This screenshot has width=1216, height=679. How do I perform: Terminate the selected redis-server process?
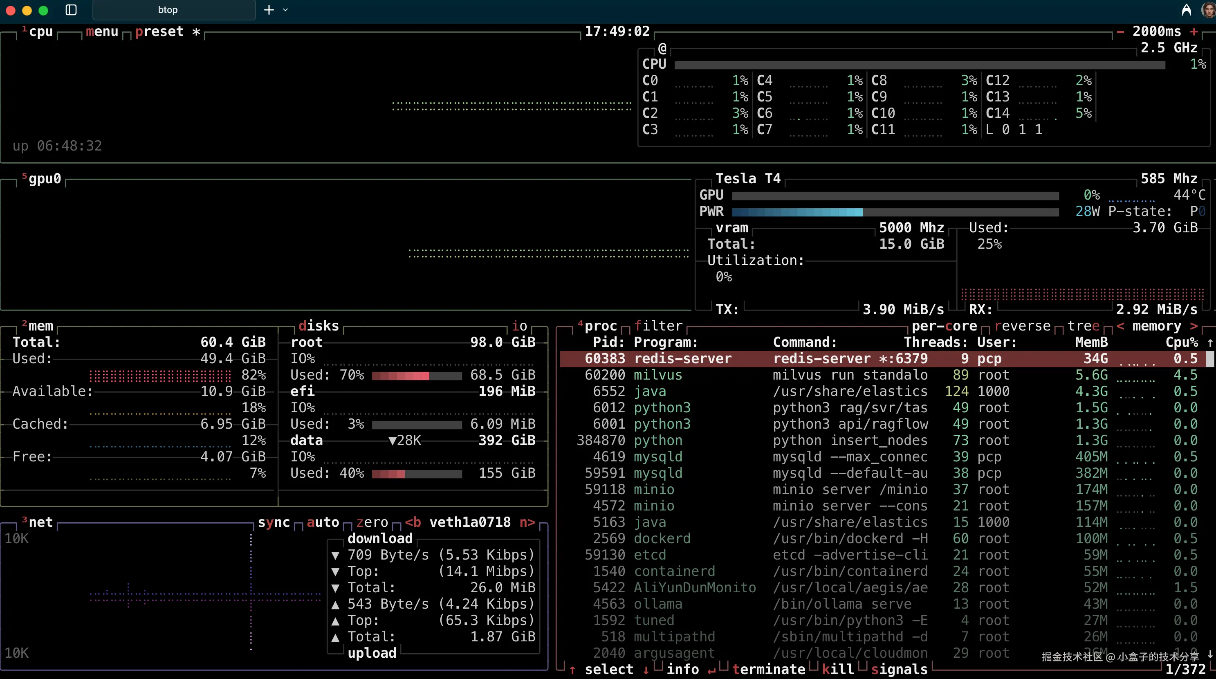769,669
